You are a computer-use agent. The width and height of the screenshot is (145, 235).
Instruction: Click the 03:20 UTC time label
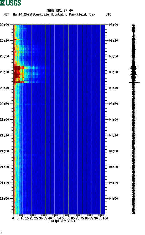coord(113,56)
